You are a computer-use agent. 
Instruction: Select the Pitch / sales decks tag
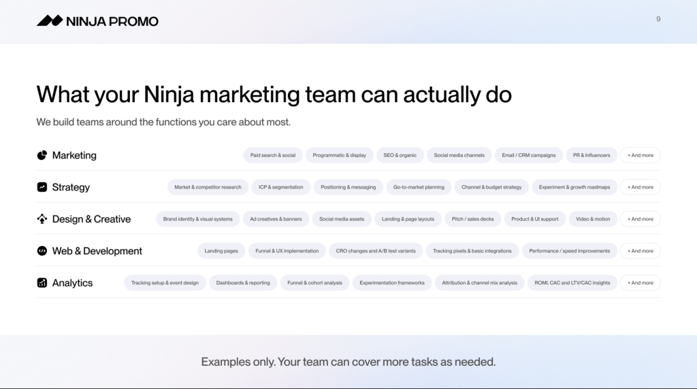[473, 219]
